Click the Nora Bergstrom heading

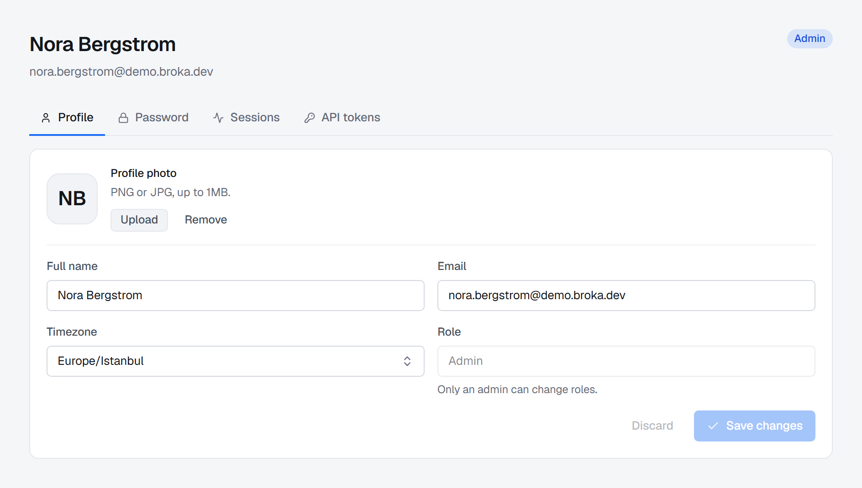[103, 44]
